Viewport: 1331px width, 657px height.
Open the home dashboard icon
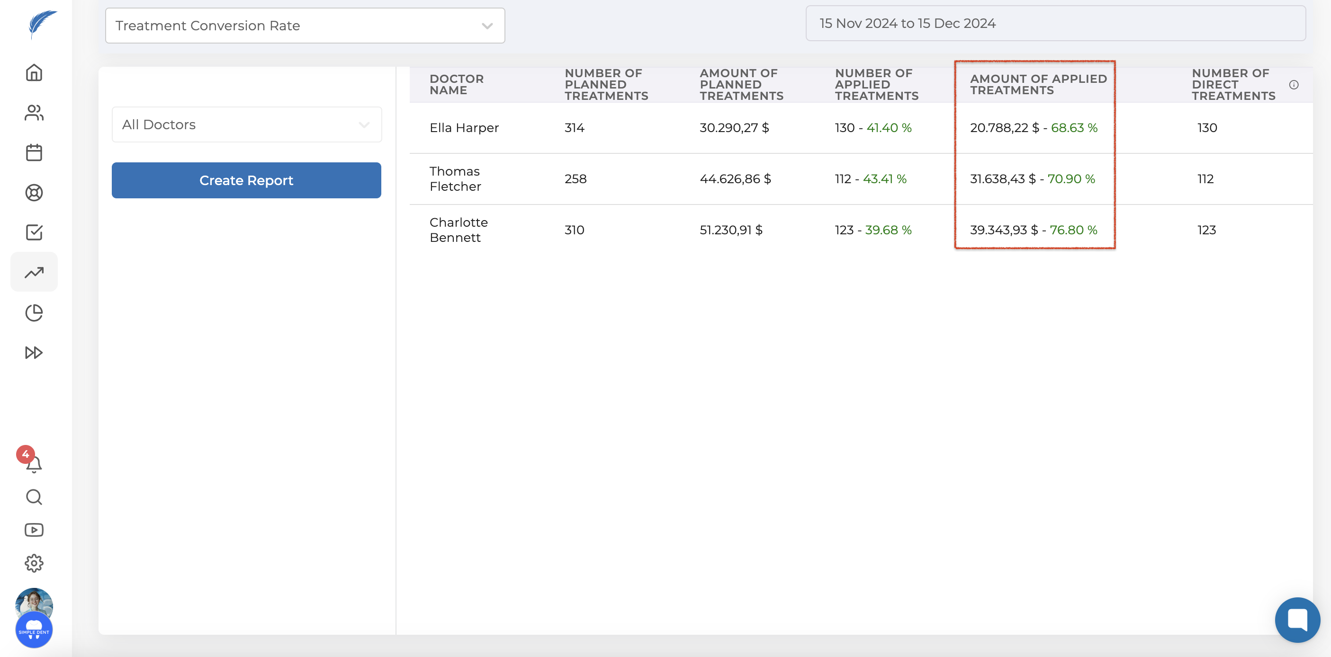point(34,73)
